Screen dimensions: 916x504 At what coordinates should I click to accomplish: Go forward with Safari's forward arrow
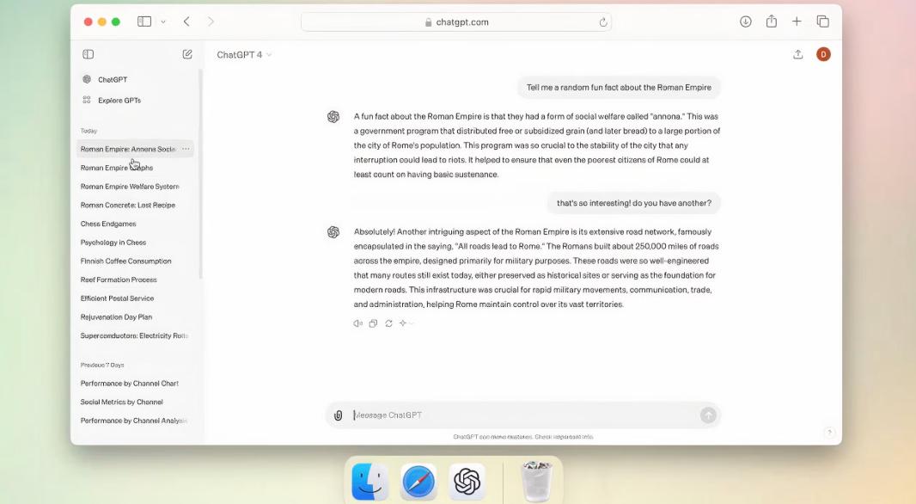[211, 22]
